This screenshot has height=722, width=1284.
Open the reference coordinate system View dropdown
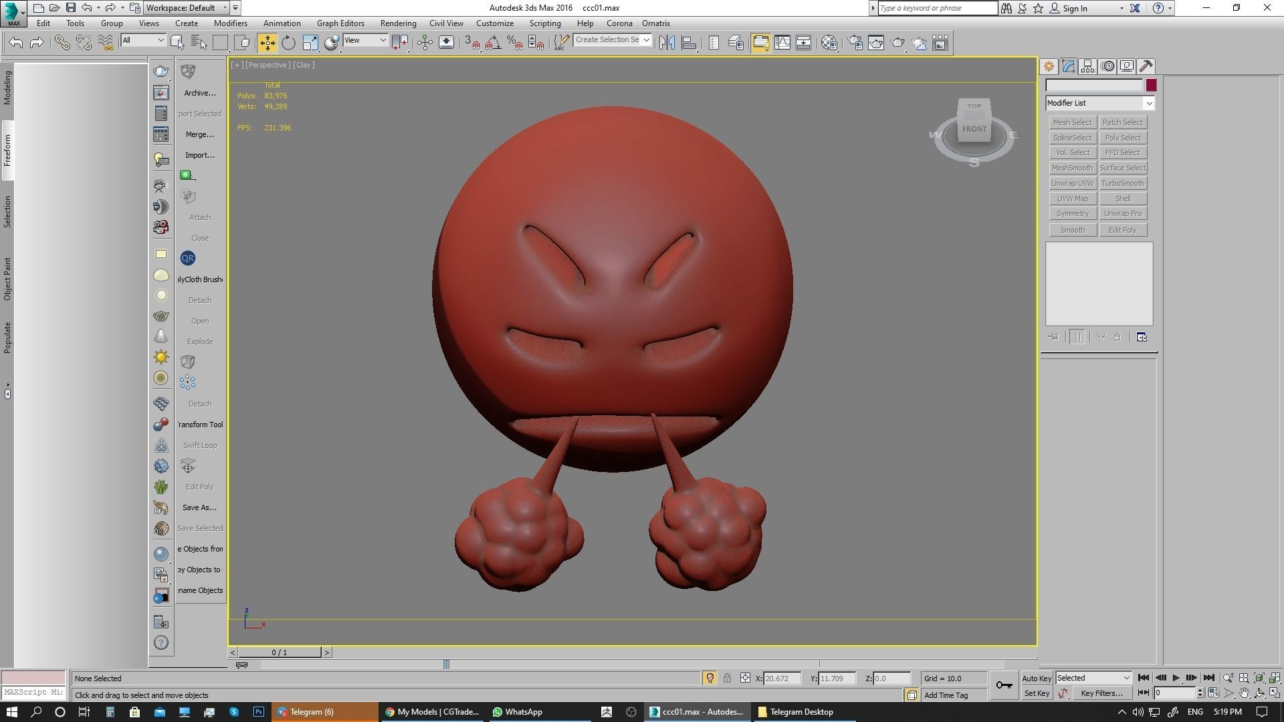[x=365, y=40]
